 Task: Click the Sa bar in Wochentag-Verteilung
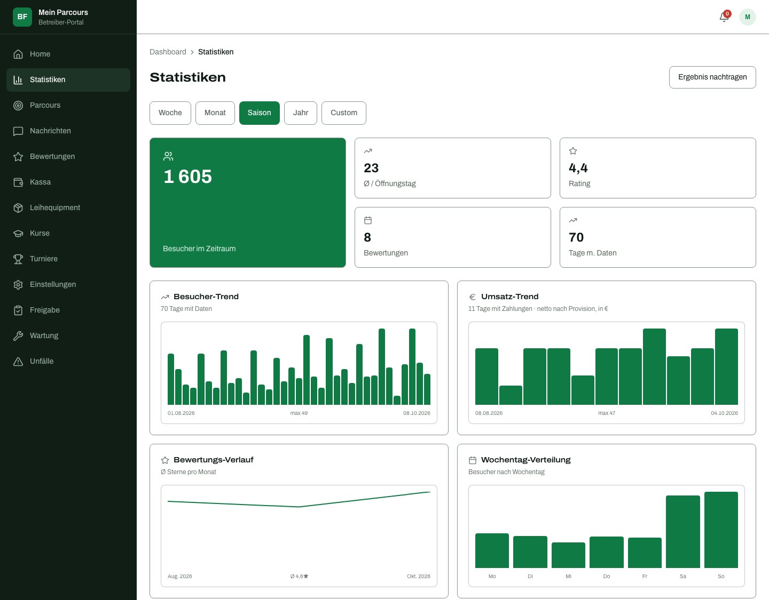(x=683, y=532)
